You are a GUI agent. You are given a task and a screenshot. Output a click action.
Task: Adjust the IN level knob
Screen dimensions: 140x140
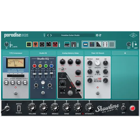click(x=6, y=44)
